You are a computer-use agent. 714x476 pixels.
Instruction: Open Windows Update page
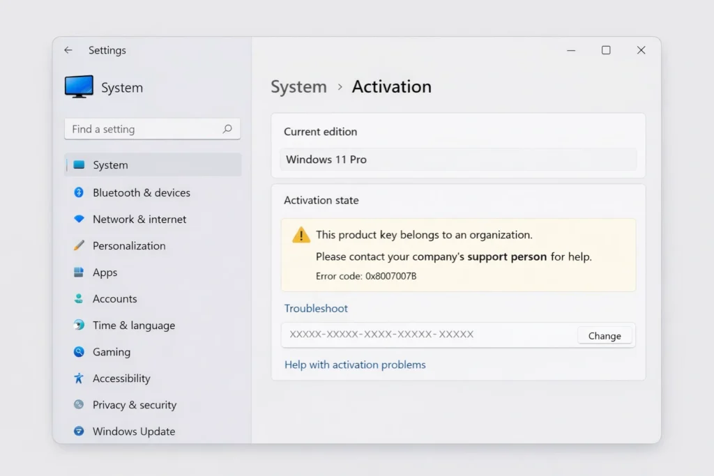pyautogui.click(x=153, y=431)
